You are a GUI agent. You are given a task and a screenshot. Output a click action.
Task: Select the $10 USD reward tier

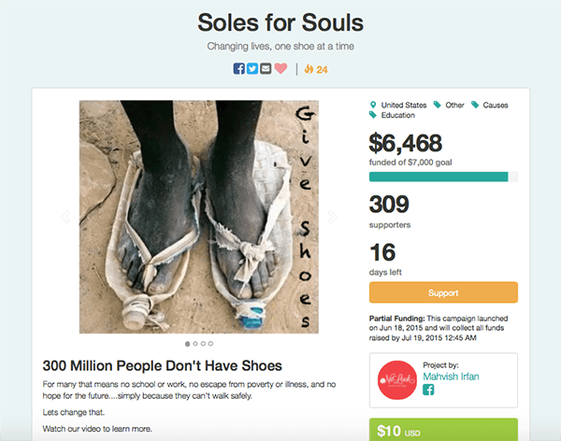(443, 431)
